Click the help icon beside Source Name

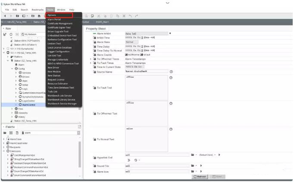(171, 72)
